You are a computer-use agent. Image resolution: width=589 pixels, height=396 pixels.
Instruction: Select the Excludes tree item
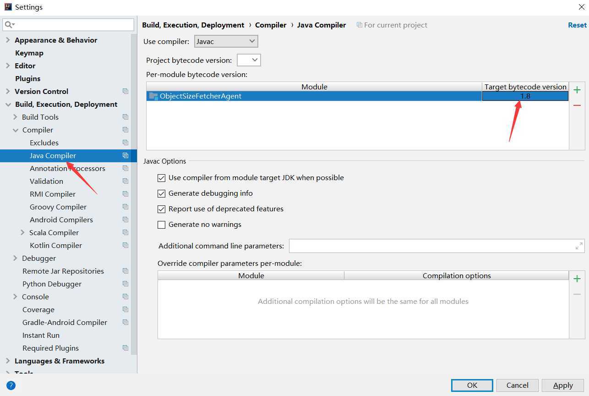pos(44,143)
